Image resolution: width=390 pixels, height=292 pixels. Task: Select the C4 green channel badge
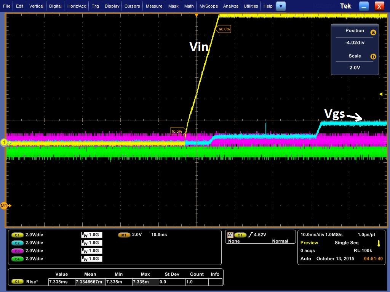(x=17, y=259)
